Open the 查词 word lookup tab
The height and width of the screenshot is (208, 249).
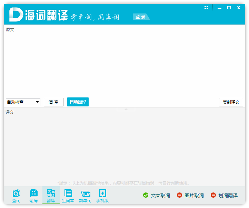click(16, 196)
